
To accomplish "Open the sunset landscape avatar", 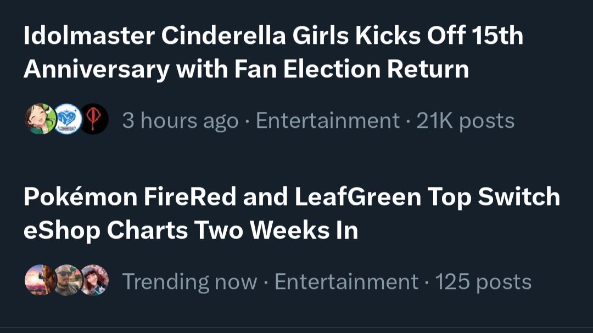I will (x=40, y=280).
